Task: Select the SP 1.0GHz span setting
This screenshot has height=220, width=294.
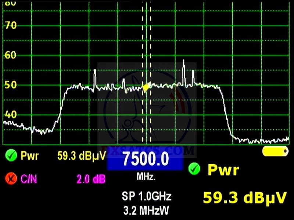Action: coord(146,197)
